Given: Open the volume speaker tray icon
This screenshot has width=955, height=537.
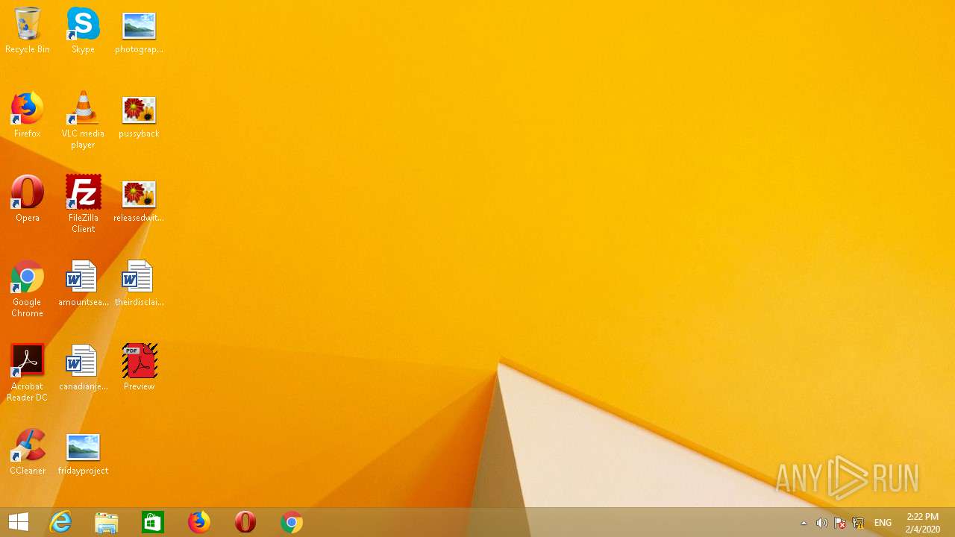Looking at the screenshot, I should (x=821, y=523).
